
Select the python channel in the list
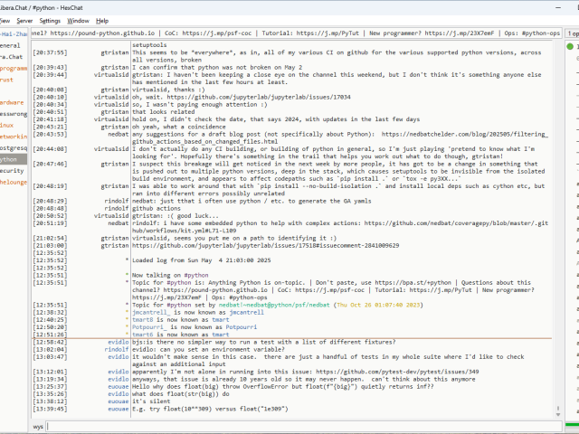click(9, 159)
